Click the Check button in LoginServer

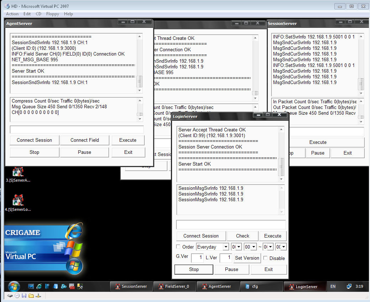click(243, 236)
